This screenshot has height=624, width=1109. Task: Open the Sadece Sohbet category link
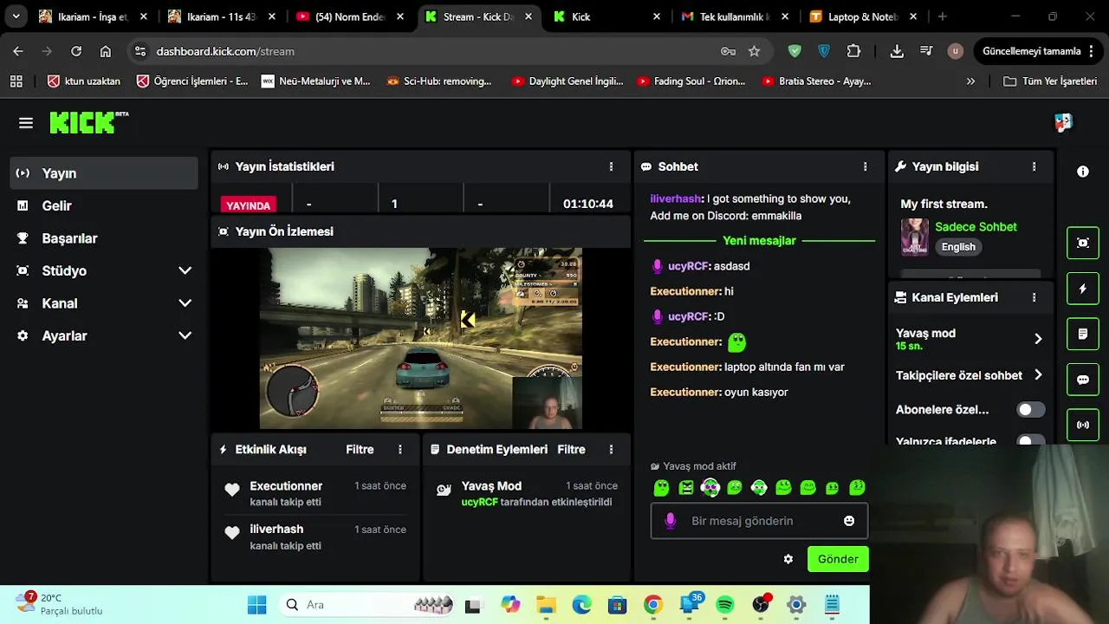coord(976,227)
